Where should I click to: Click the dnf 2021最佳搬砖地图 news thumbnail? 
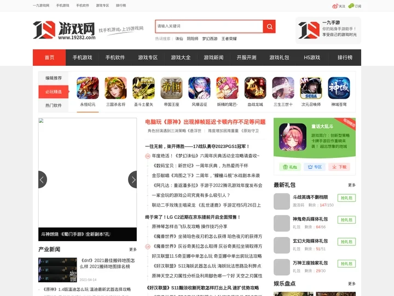coord(57,270)
